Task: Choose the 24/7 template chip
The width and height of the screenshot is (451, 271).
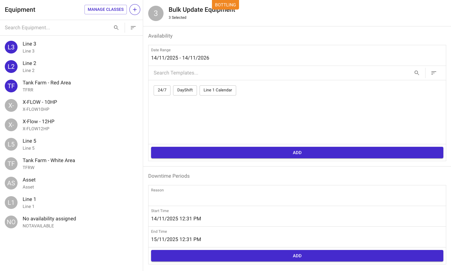Action: point(162,90)
